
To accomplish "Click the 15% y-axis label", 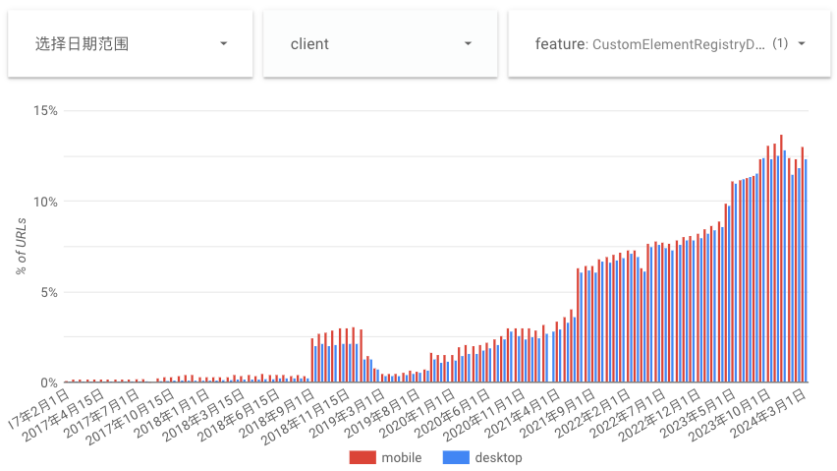I will (x=45, y=110).
